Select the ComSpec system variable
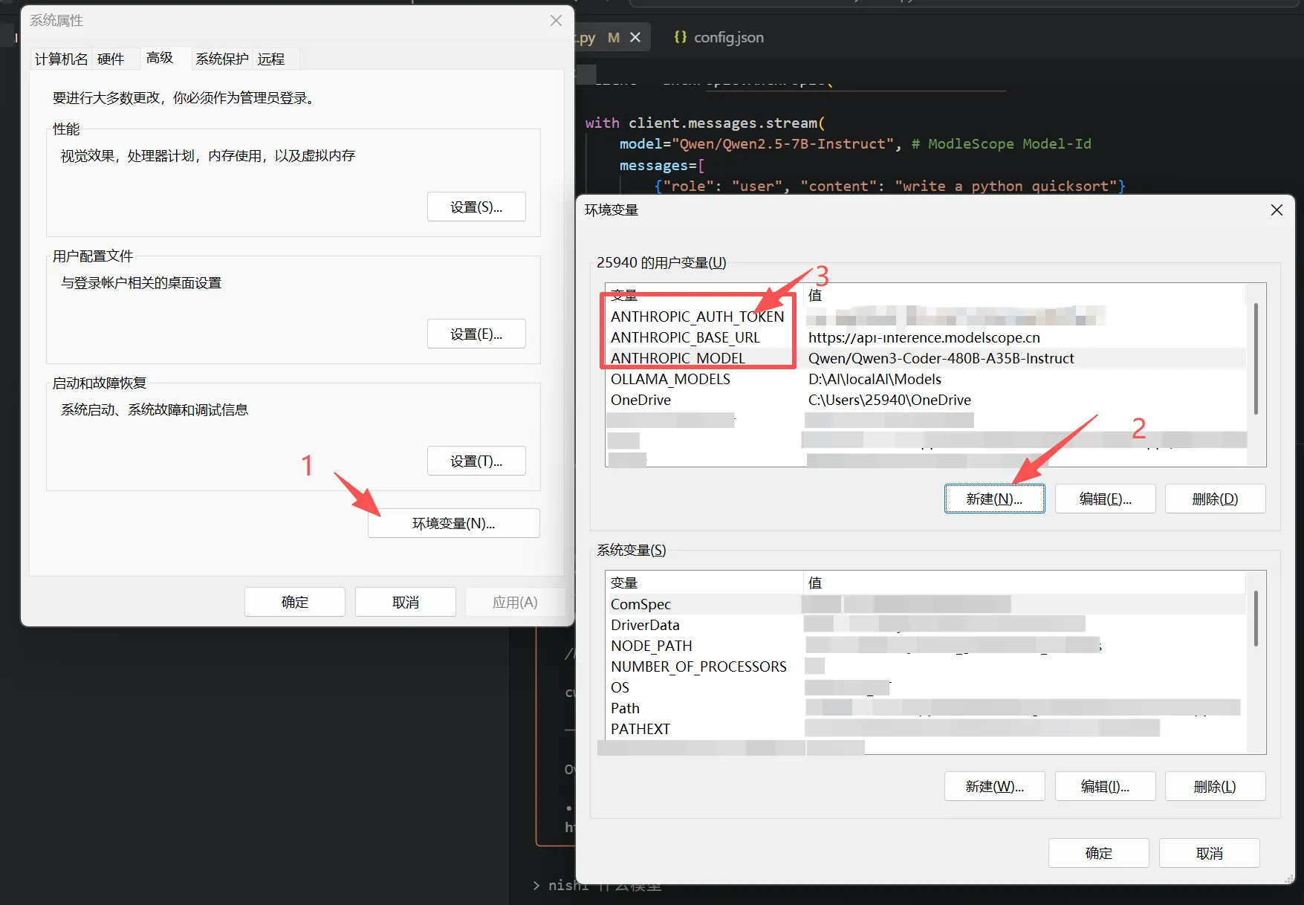This screenshot has width=1304, height=905. (925, 604)
